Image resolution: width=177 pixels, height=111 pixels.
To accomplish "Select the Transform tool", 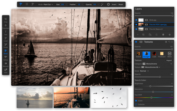I will [6, 26].
